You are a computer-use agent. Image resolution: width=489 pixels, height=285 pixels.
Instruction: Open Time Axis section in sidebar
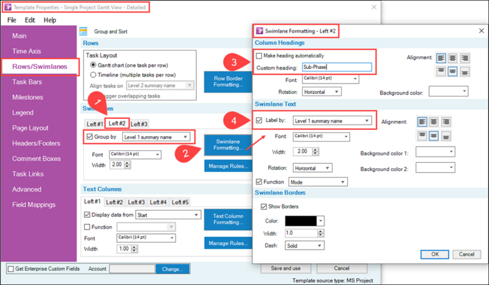26,51
